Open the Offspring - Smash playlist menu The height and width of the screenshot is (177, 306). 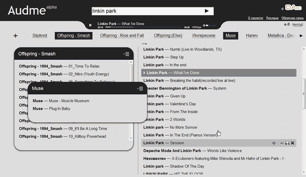coord(126,54)
